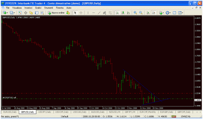The image size is (203, 119).
Task: Show the Market Watch window
Action: coord(20,13)
